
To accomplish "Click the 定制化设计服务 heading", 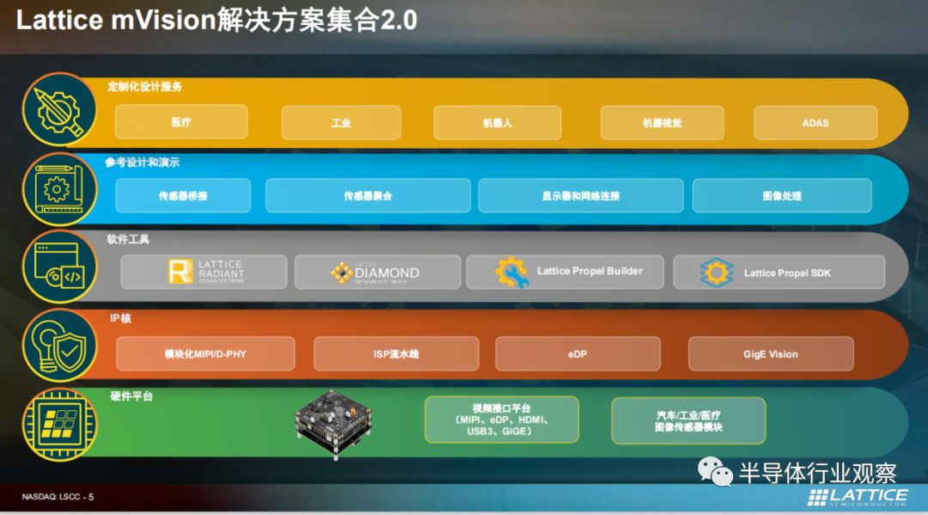I will (x=145, y=87).
